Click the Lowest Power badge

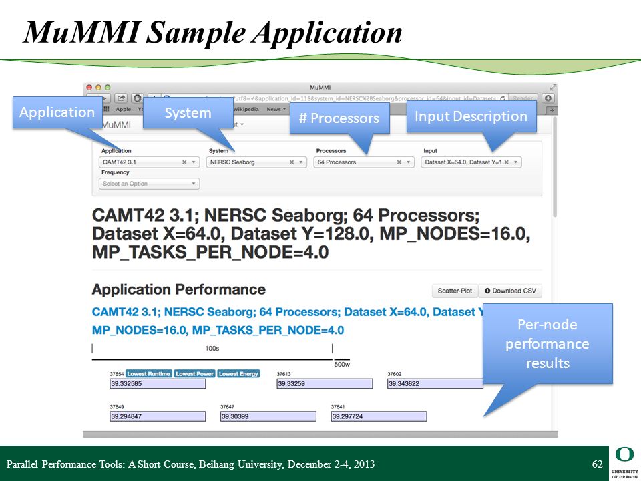coord(194,374)
